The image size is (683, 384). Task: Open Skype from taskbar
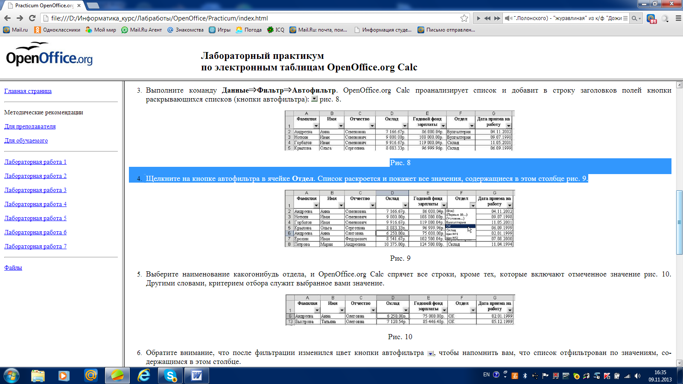(170, 375)
